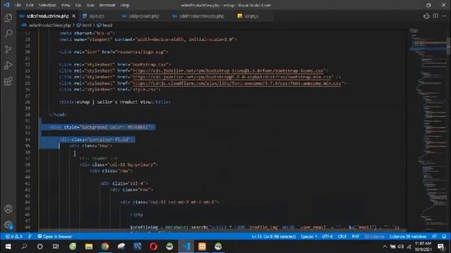Viewport: 451px width, 253px height.
Task: Click the Open In Browser status button
Action: click(x=55, y=236)
